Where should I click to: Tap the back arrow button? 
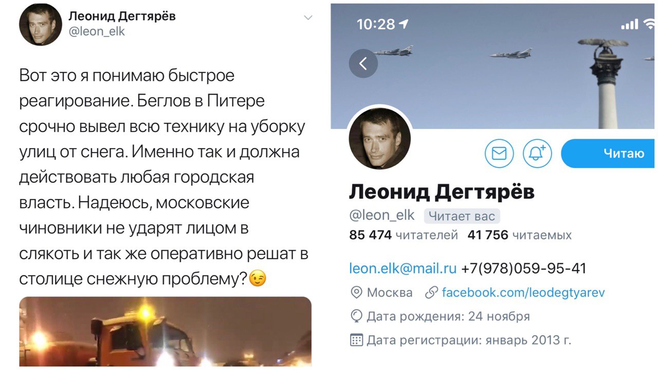[x=363, y=64]
